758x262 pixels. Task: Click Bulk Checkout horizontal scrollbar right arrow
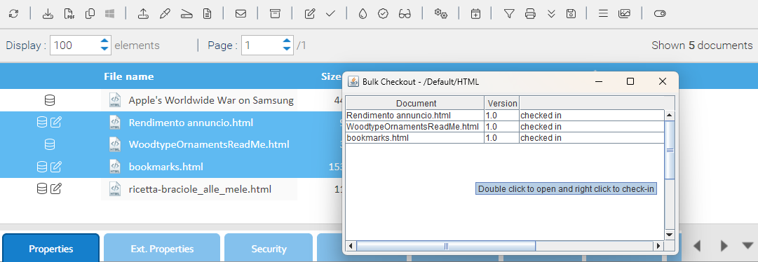point(658,246)
